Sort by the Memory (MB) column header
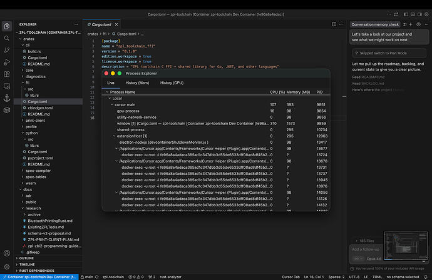Screen dimensions: 432x280 pyautogui.click(x=298, y=92)
